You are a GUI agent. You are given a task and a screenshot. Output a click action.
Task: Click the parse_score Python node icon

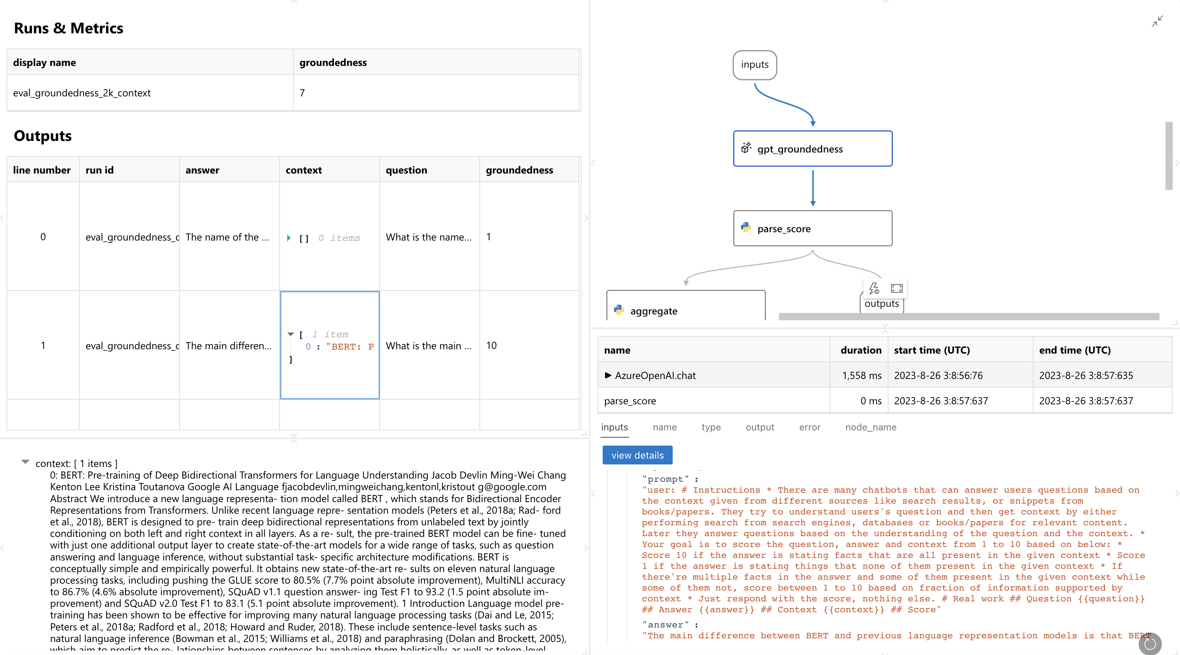[x=746, y=227]
